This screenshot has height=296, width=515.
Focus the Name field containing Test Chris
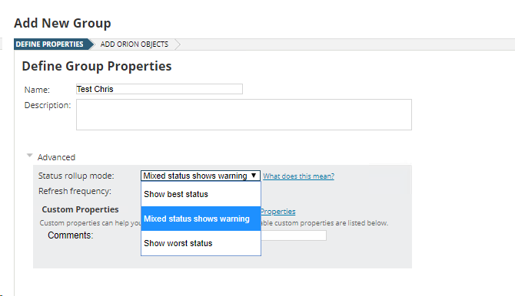coord(159,89)
